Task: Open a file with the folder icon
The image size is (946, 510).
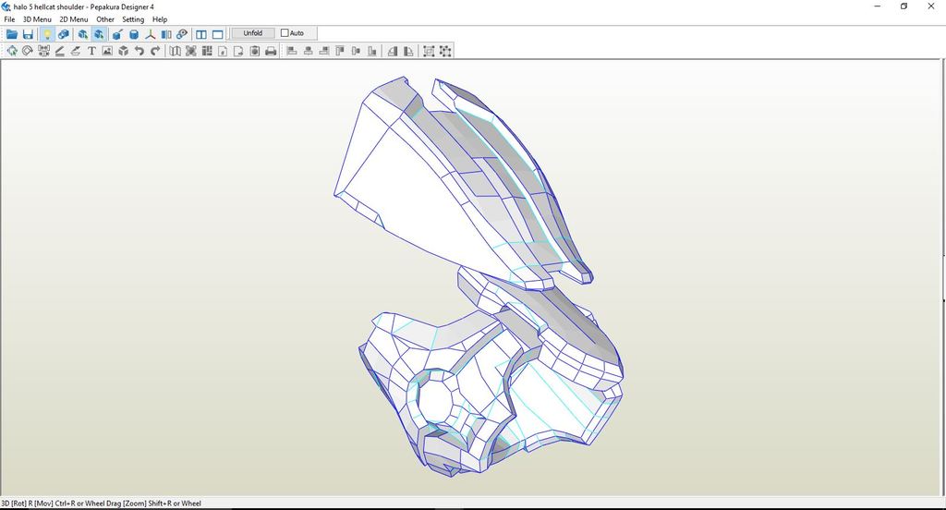Action: (11, 34)
